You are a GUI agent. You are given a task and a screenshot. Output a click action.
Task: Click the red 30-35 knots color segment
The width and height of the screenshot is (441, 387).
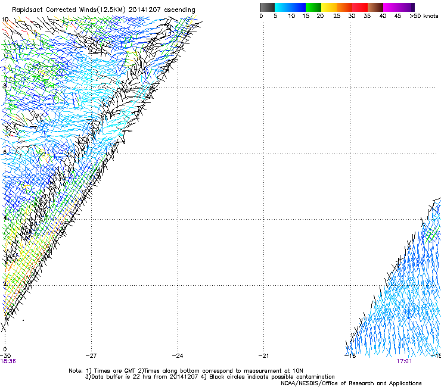360,7
